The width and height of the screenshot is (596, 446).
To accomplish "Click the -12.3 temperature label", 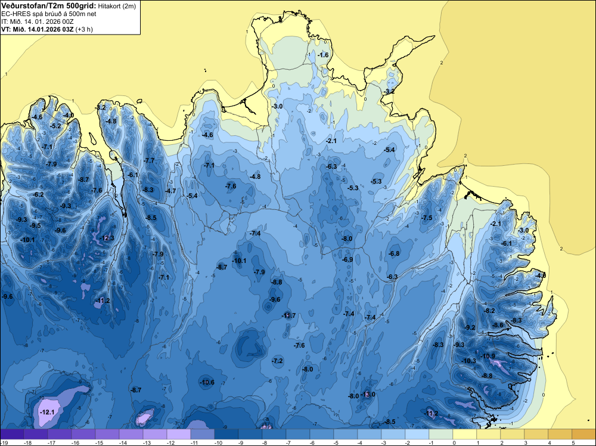I will click(x=107, y=238).
